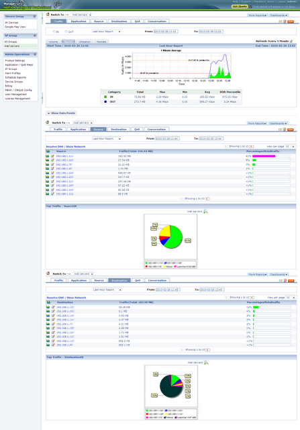Screen dimensions: 300x430
Task: Click the PDF export icon in top report
Action: pyautogui.click(x=285, y=21)
